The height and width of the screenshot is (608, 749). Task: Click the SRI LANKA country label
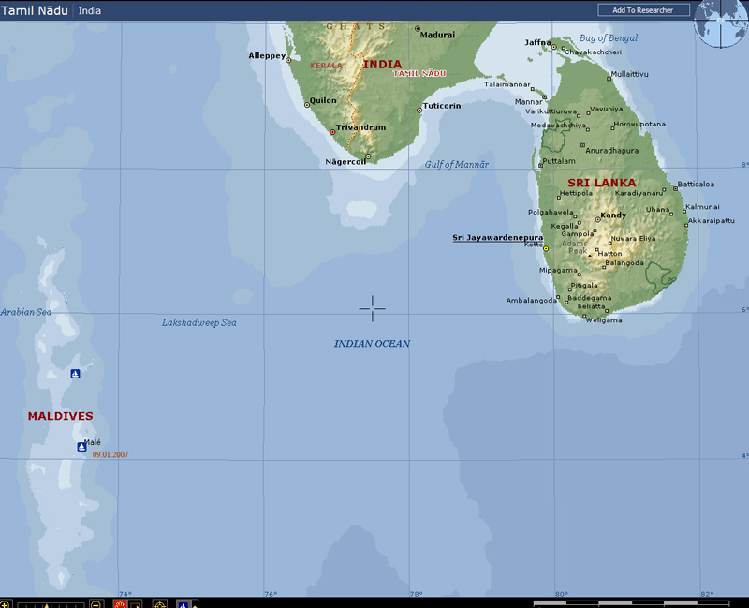(x=601, y=183)
